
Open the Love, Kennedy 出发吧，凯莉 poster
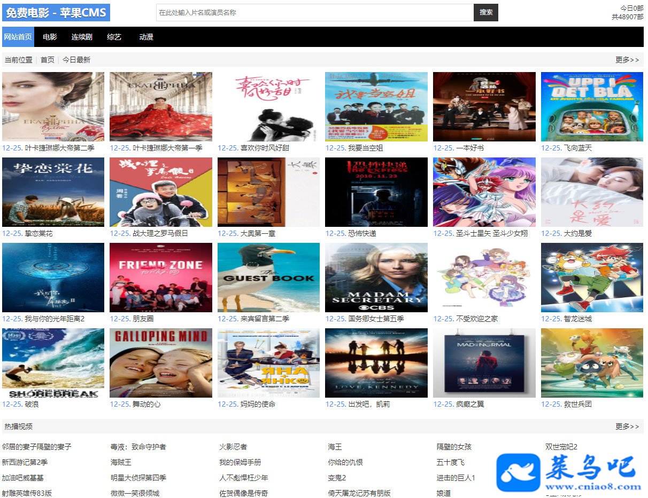[x=376, y=363]
